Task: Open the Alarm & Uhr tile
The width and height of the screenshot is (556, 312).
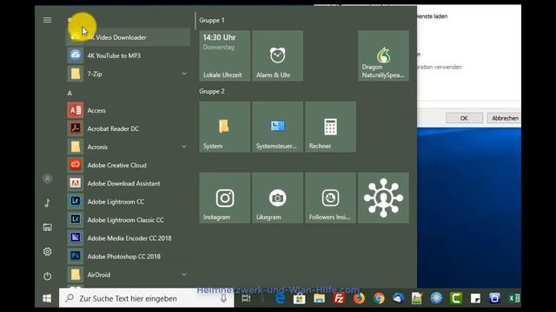Action: [x=278, y=55]
